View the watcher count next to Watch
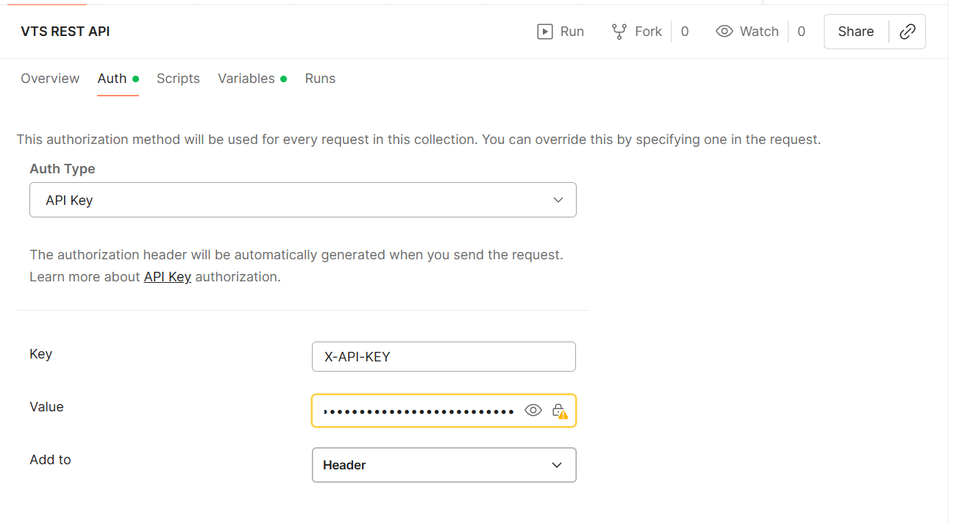Screen dimensions: 957x523 (801, 32)
